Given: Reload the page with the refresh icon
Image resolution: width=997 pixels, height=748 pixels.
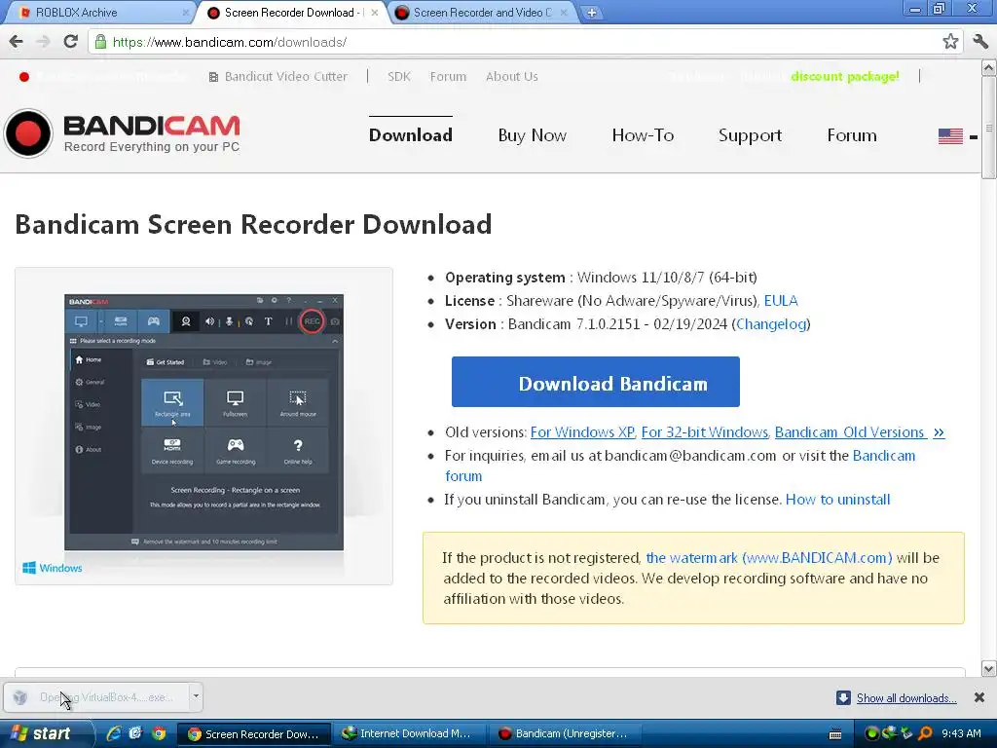Looking at the screenshot, I should point(70,42).
